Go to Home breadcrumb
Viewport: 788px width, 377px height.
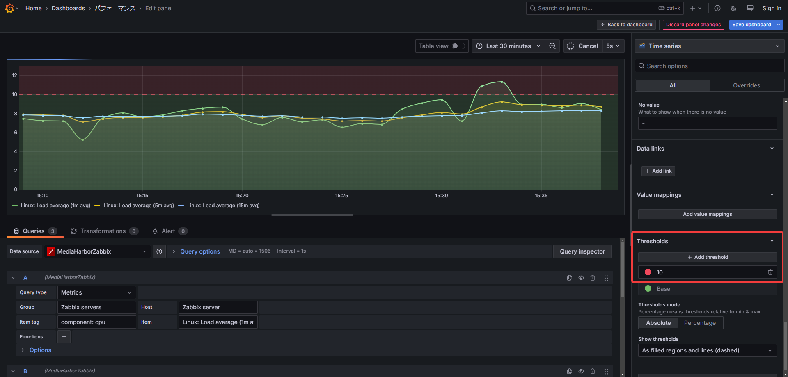(x=33, y=8)
